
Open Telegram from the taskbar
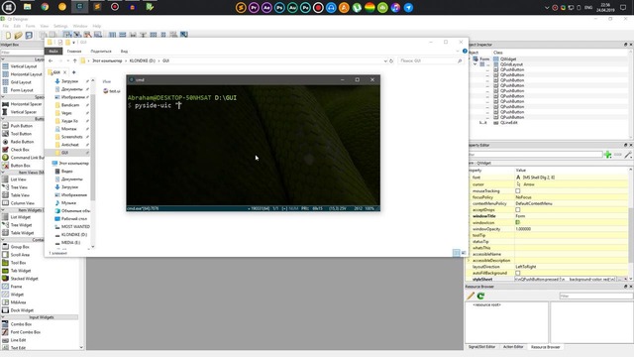click(x=408, y=7)
